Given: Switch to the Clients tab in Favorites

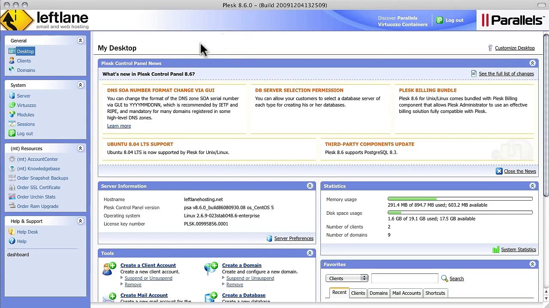Looking at the screenshot, I should click(x=358, y=293).
